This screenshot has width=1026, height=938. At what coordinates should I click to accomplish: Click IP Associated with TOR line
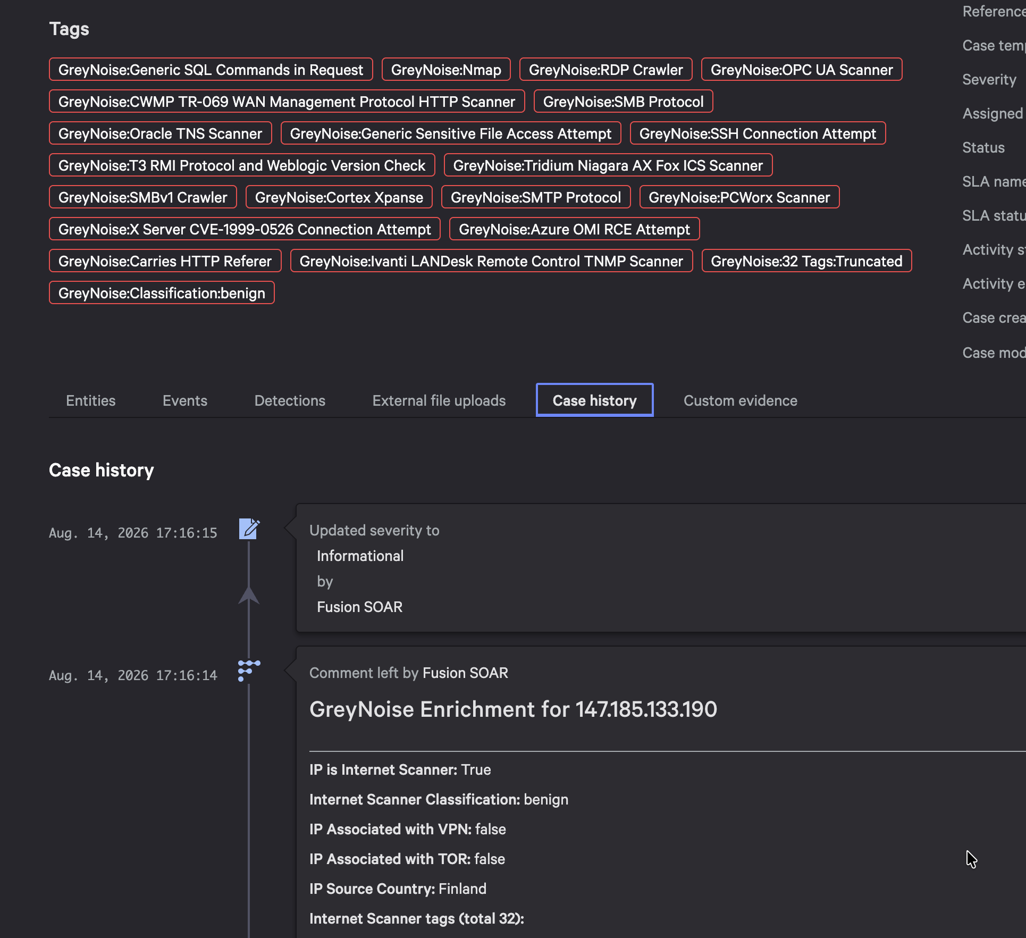(407, 859)
